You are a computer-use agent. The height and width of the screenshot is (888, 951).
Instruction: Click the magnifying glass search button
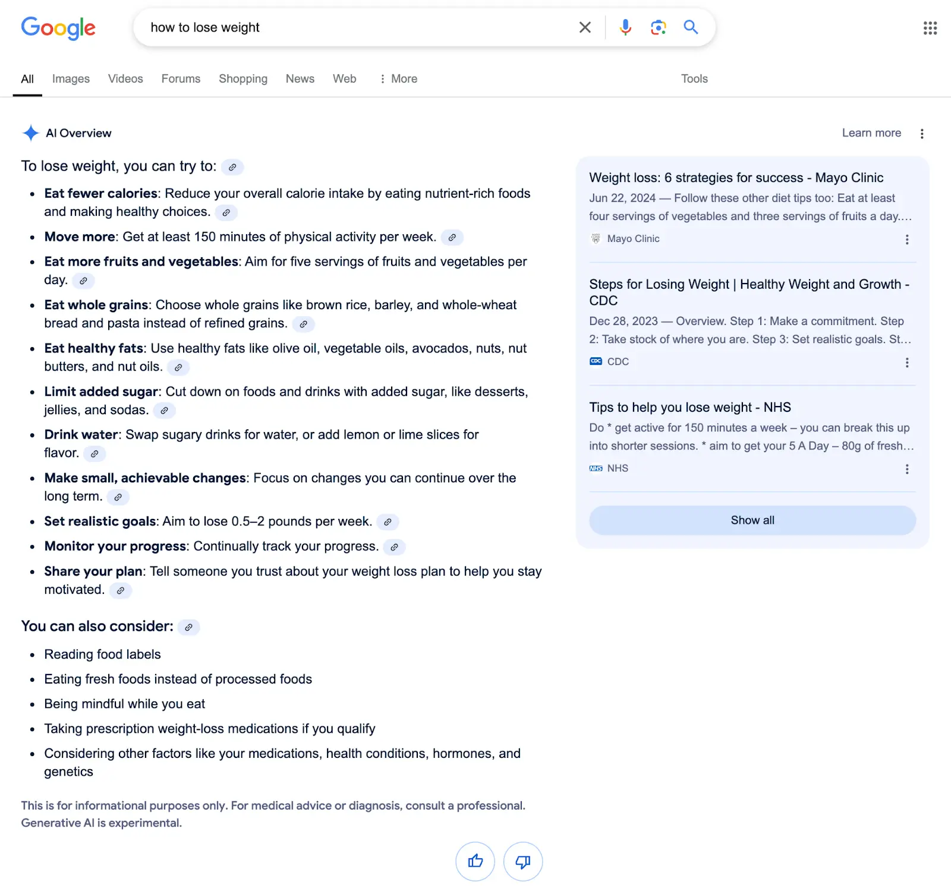click(x=691, y=27)
